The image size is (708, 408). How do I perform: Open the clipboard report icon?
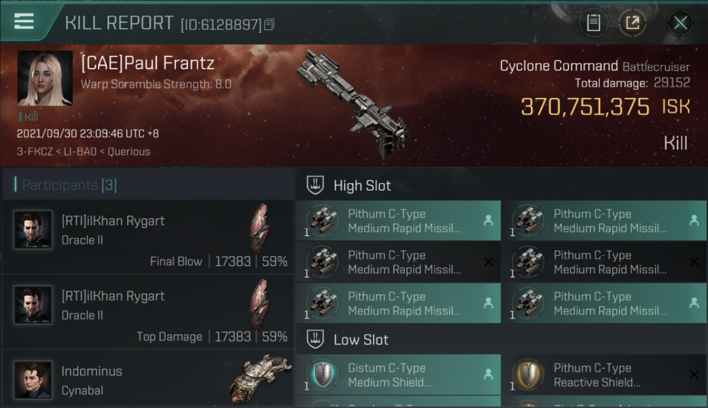593,23
